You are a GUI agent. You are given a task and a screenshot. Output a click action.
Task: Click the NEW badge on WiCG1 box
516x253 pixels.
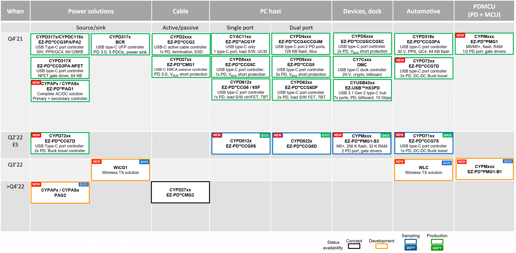coord(96,161)
